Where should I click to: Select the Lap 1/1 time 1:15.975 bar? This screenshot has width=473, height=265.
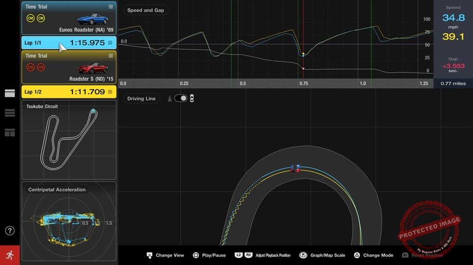click(x=69, y=43)
